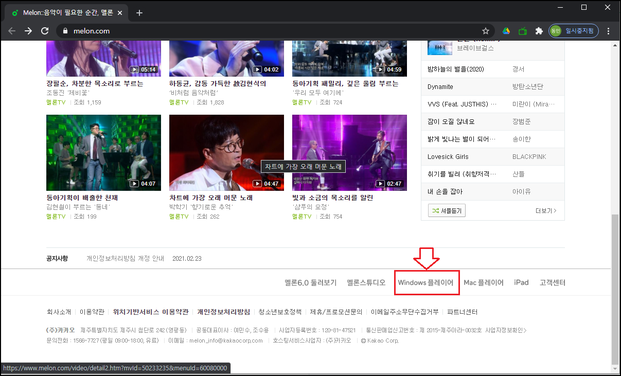Viewport: 621px width, 376px height.
Task: Open 개인정보처리방침 footer link
Action: pyautogui.click(x=223, y=312)
